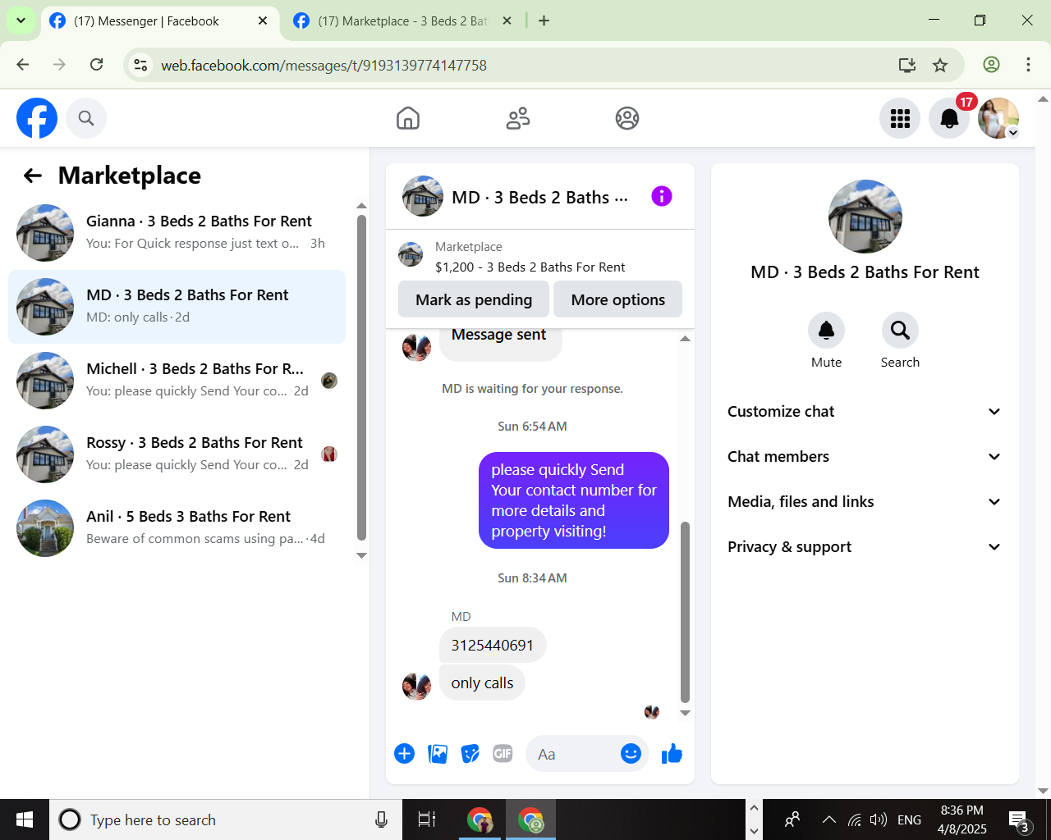Attach a photo using the image icon

[x=438, y=753]
